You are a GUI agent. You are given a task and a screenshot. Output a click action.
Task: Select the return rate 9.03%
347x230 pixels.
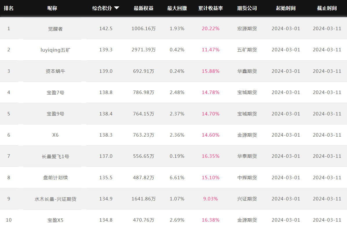(x=211, y=199)
